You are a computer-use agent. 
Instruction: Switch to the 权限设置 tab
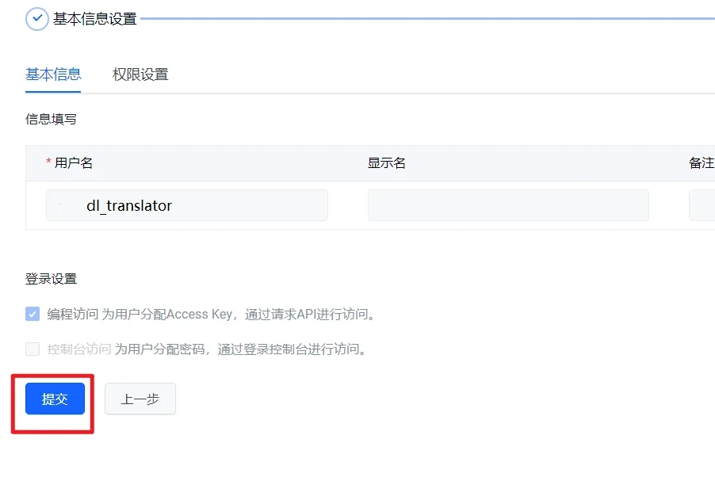point(140,74)
